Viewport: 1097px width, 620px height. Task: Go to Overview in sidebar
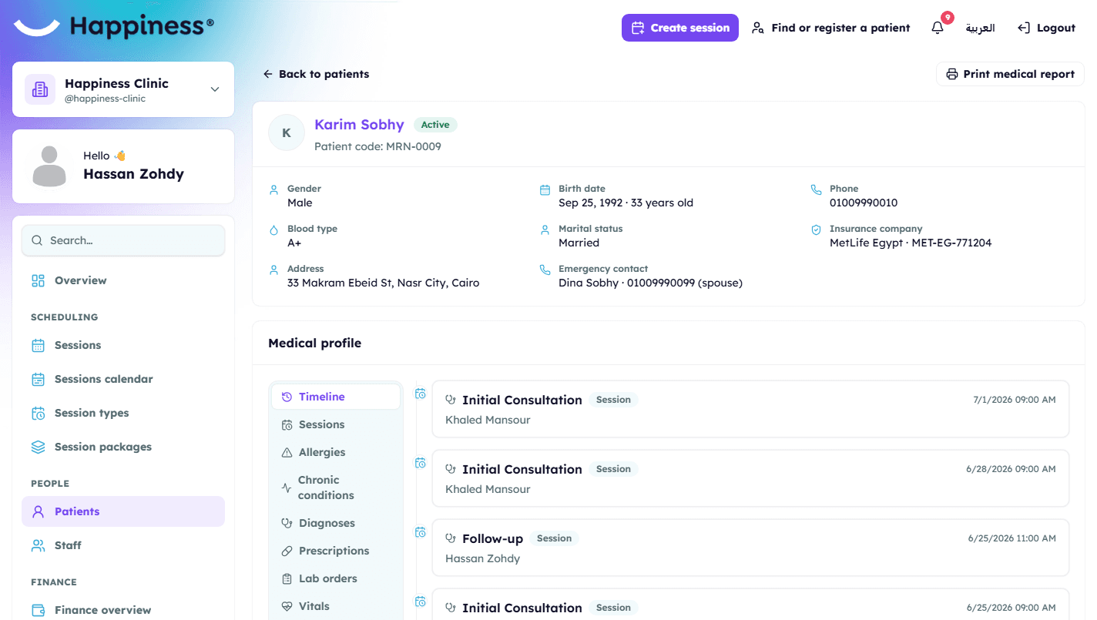[x=123, y=280]
